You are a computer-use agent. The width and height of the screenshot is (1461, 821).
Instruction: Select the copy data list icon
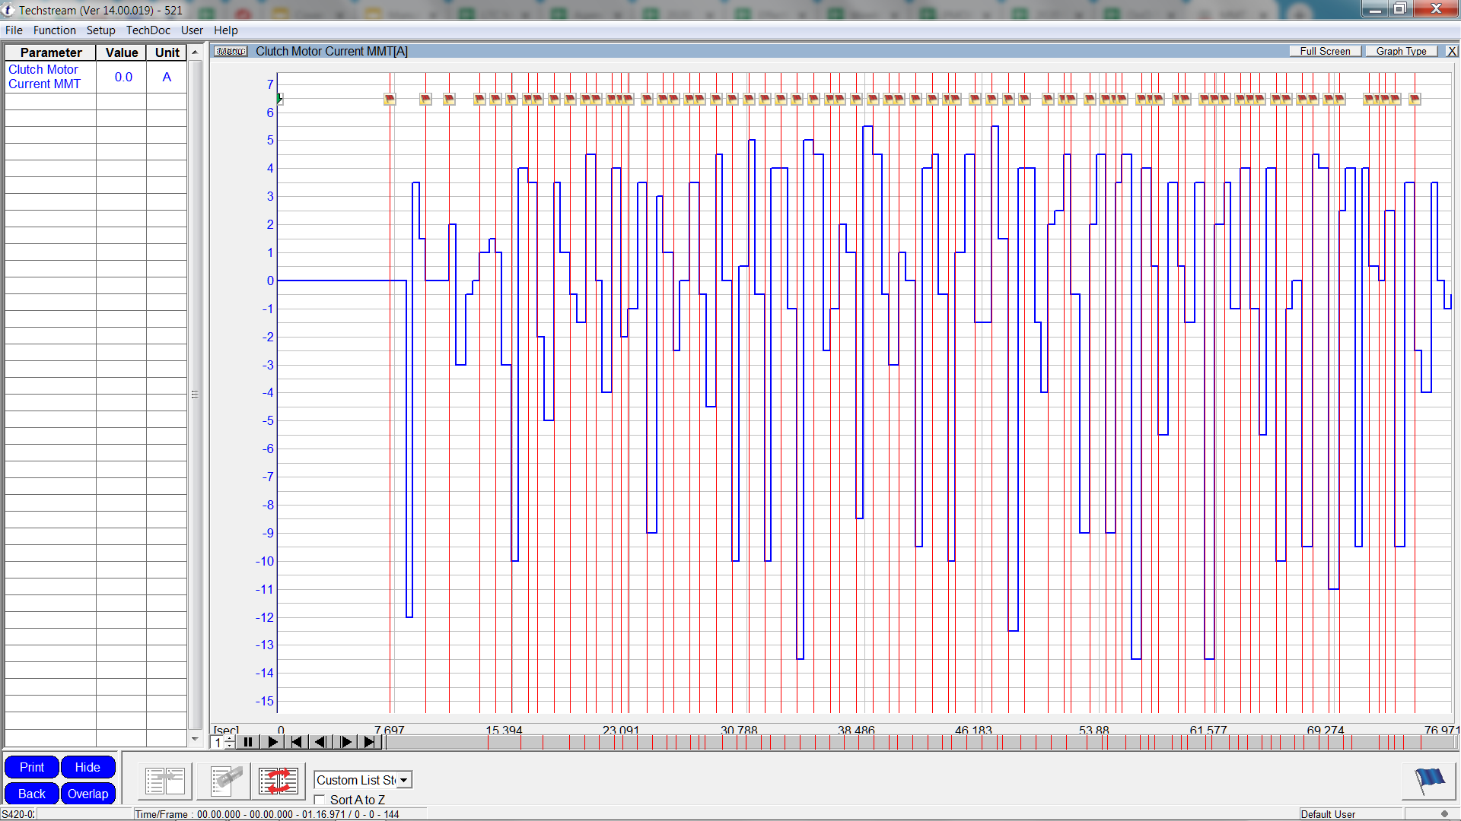point(164,781)
